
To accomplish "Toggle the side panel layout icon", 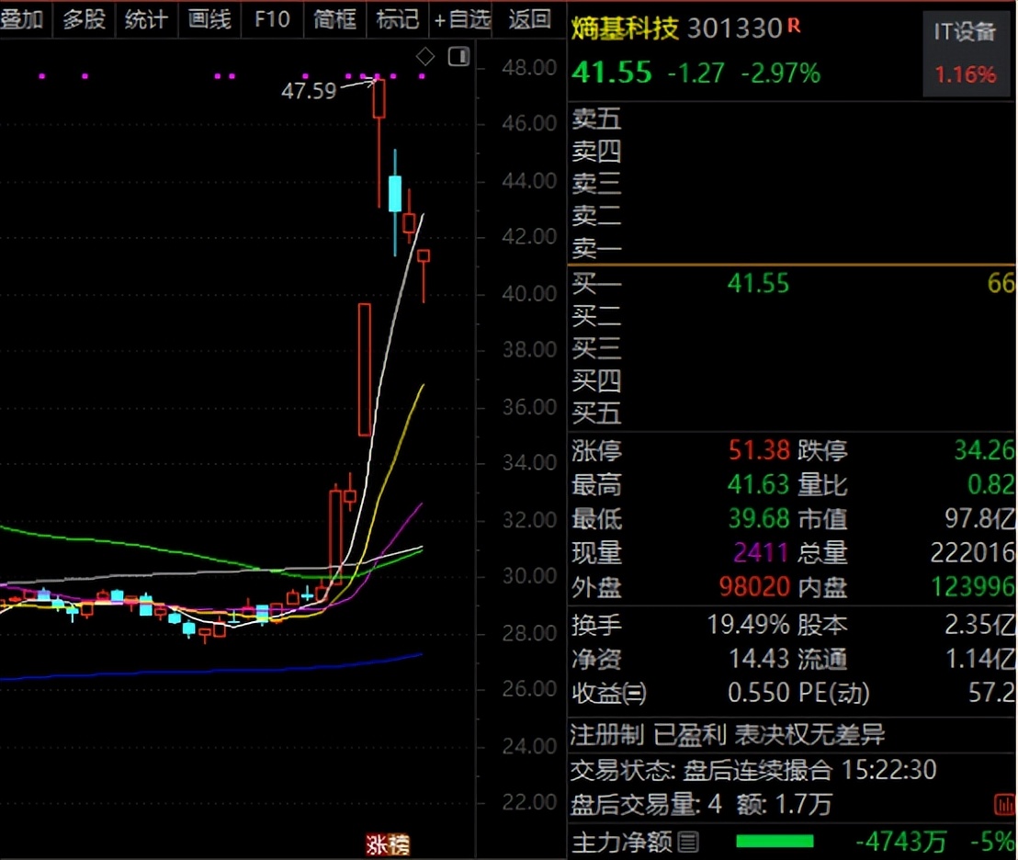I will point(458,57).
